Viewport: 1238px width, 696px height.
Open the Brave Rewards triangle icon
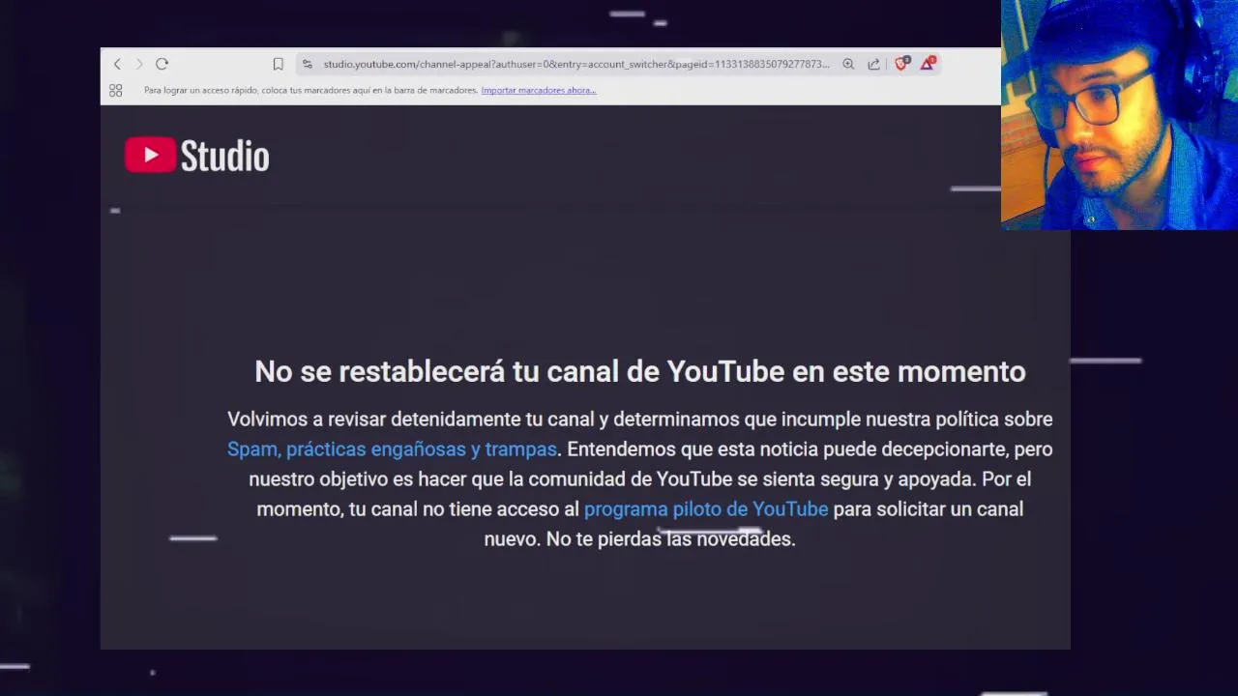click(x=928, y=64)
